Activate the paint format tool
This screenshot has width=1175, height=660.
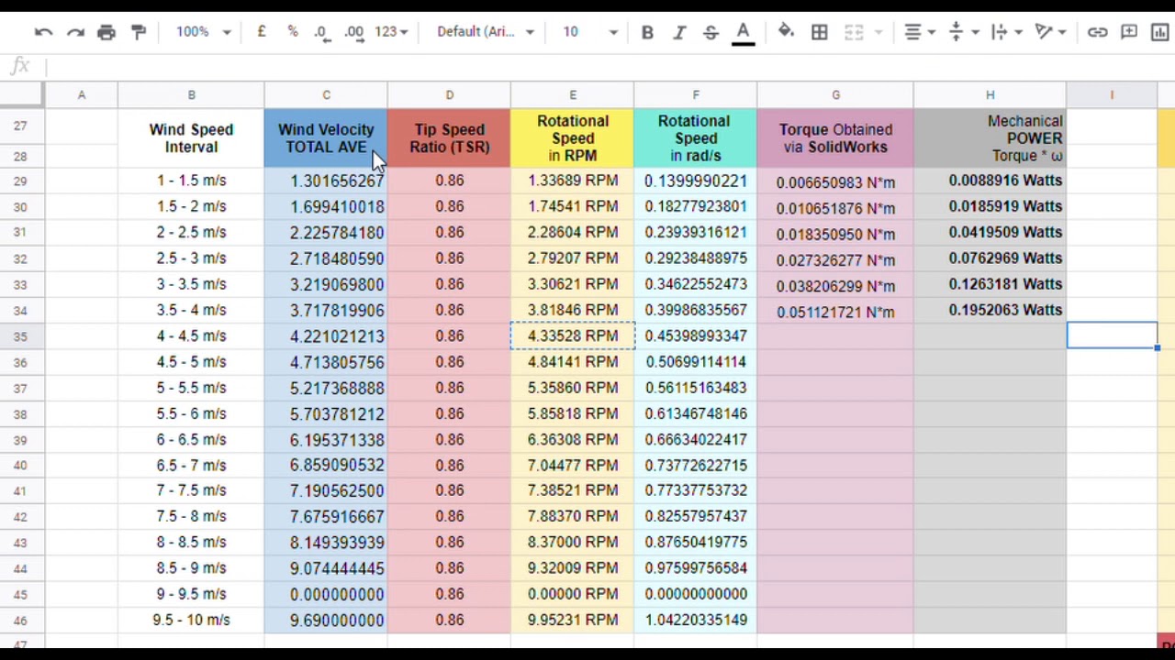coord(139,32)
